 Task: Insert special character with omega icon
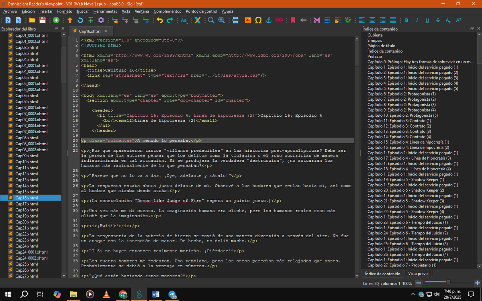(x=258, y=20)
